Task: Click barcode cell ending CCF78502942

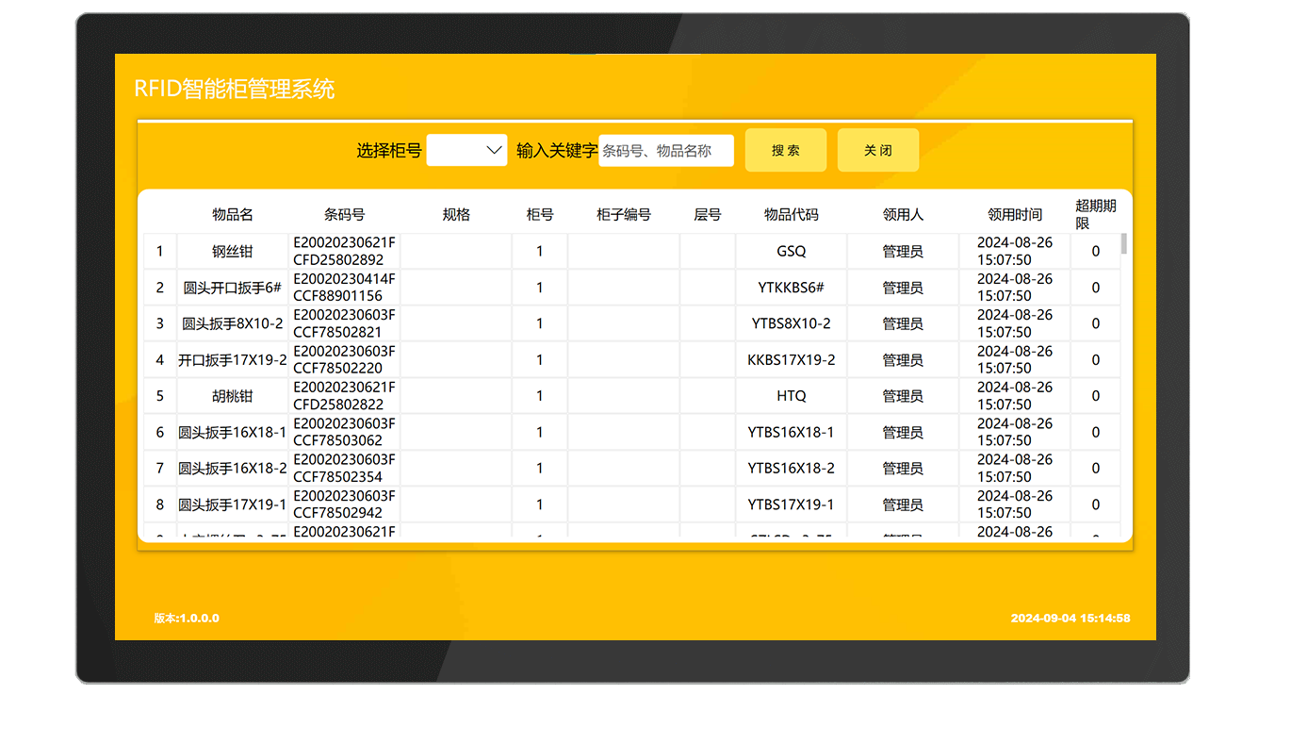Action: (344, 504)
